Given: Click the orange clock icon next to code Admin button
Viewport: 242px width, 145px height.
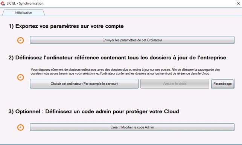Looking at the screenshot, I should pyautogui.click(x=20, y=127).
